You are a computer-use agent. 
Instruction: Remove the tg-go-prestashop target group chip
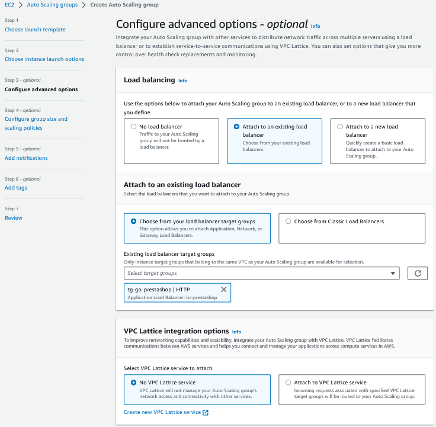click(x=223, y=290)
